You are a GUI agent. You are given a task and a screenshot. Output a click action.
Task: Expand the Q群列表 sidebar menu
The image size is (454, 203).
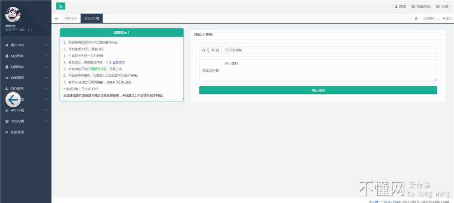(25, 67)
